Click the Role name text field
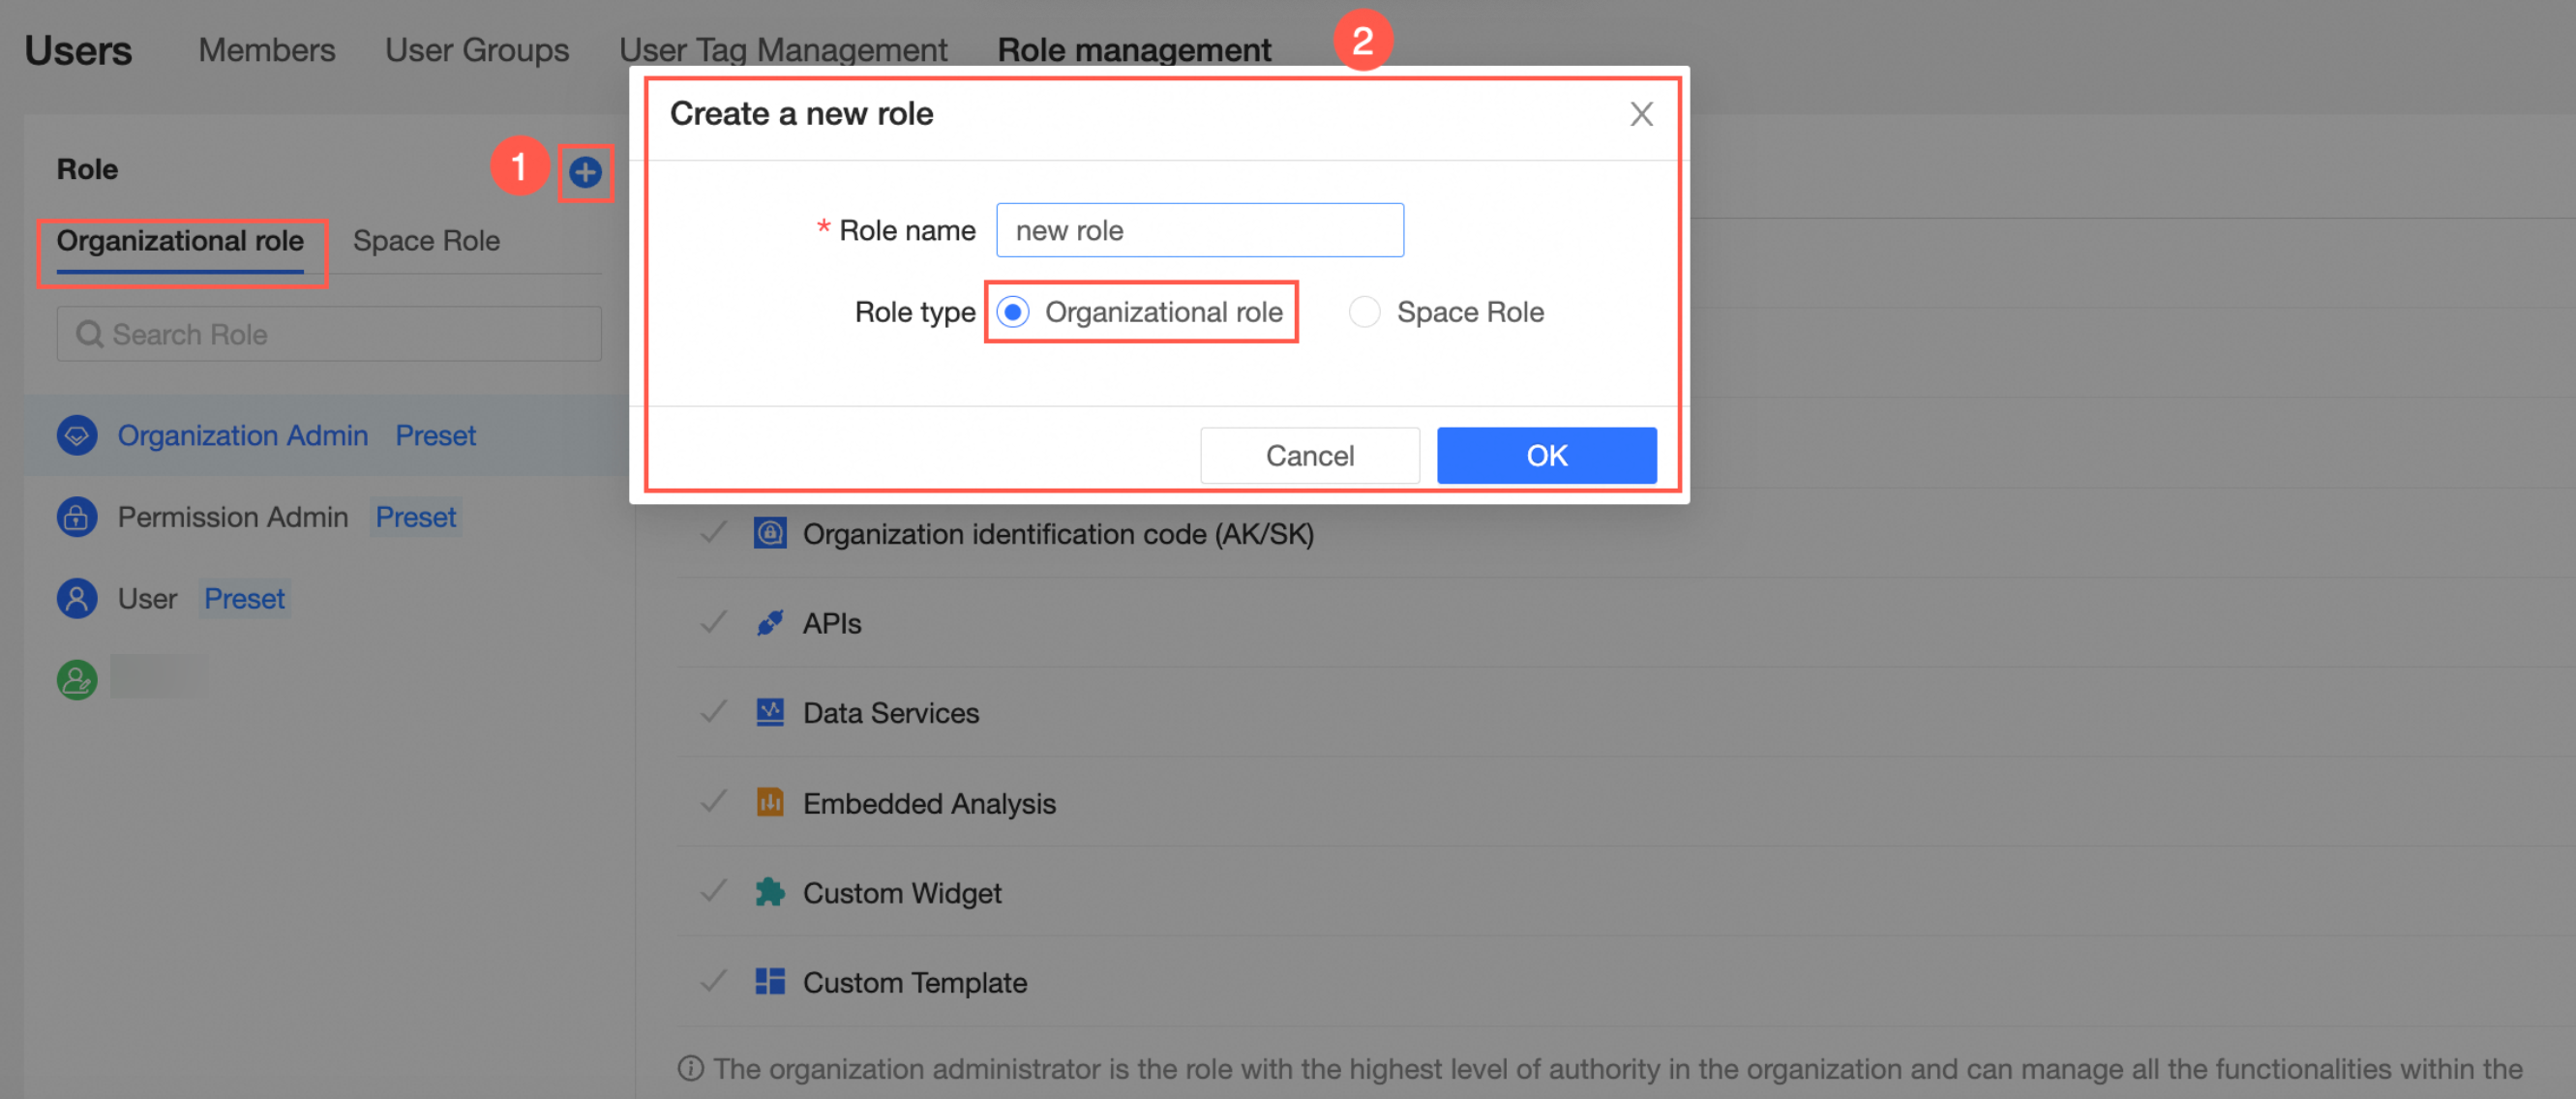Screen dimensions: 2576x1099 [x=1199, y=231]
